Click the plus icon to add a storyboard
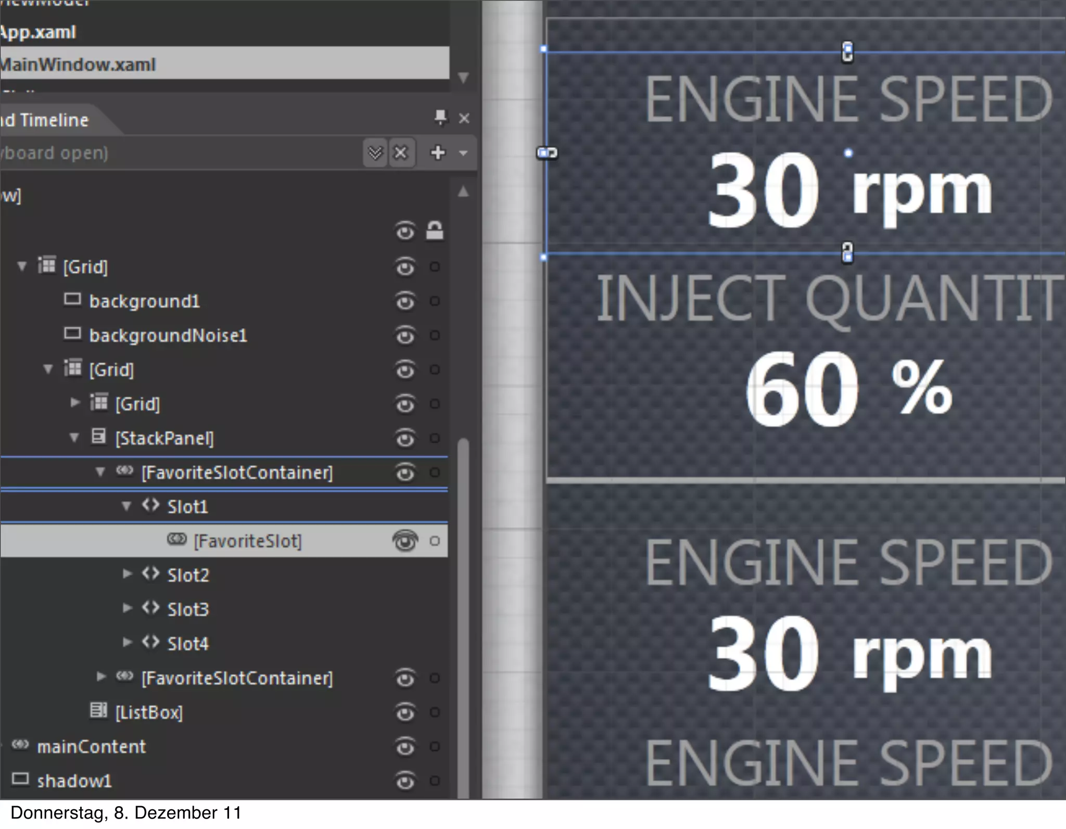Screen dimensions: 1066x829 438,152
